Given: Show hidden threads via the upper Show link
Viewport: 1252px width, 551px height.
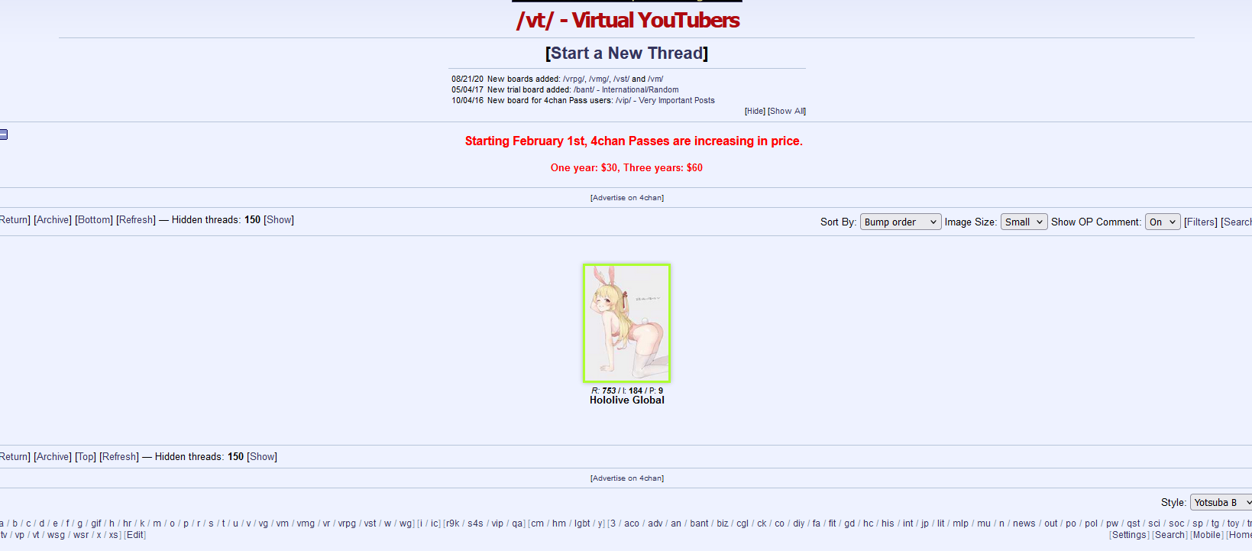Looking at the screenshot, I should coord(279,220).
